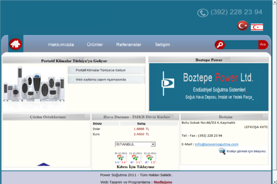Click the info@powersogutma.com email link
The width and height of the screenshot is (277, 184).
pyautogui.click(x=217, y=144)
